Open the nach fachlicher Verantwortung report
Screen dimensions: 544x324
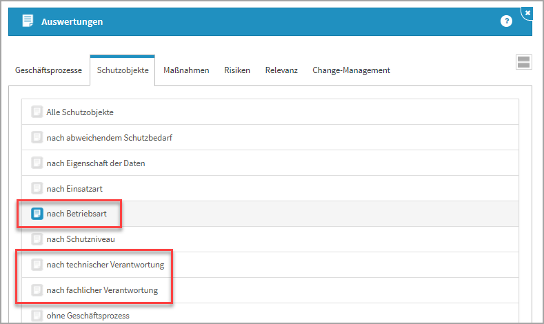pos(102,290)
